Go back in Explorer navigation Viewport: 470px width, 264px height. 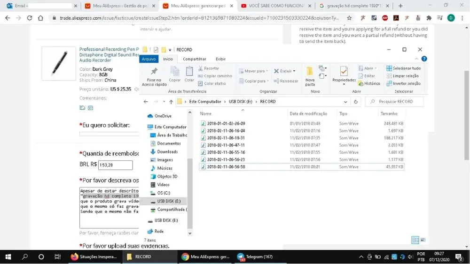[x=146, y=102]
